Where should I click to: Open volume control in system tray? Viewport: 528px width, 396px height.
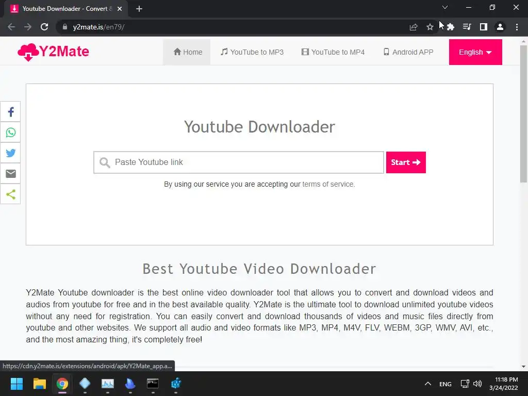(x=477, y=384)
